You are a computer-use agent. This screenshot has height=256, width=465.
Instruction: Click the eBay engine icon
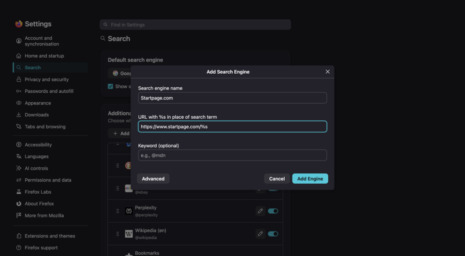(x=128, y=189)
